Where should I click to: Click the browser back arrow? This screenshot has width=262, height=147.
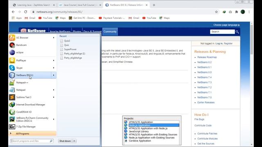[13, 12]
